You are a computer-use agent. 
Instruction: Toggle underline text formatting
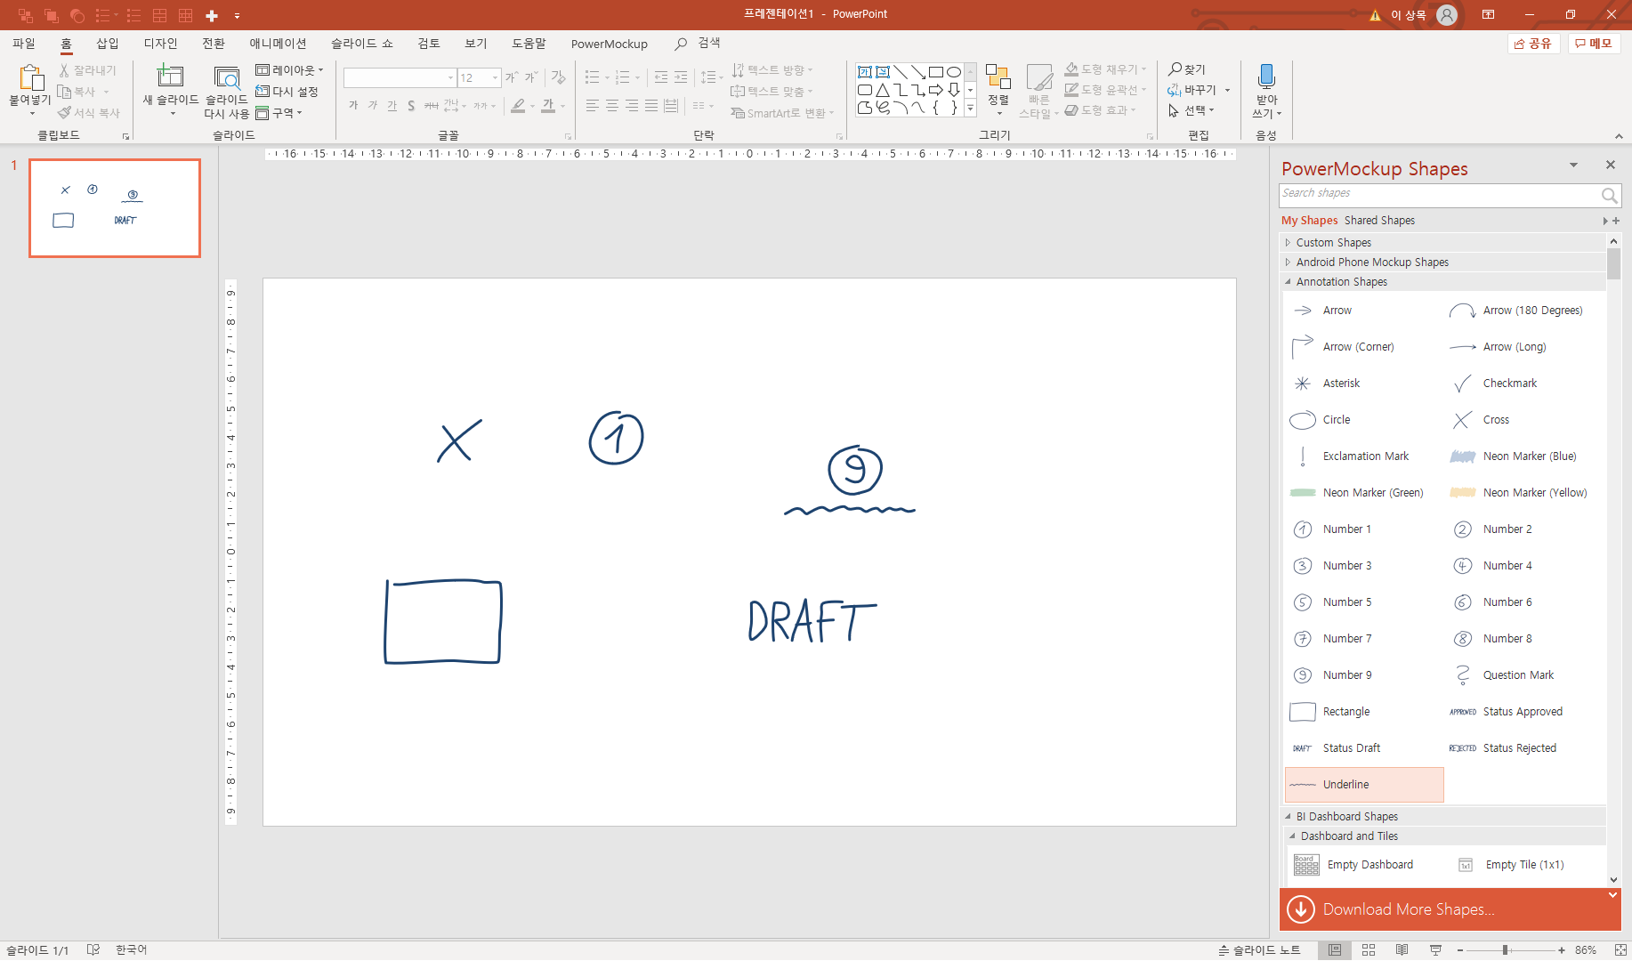pyautogui.click(x=392, y=106)
